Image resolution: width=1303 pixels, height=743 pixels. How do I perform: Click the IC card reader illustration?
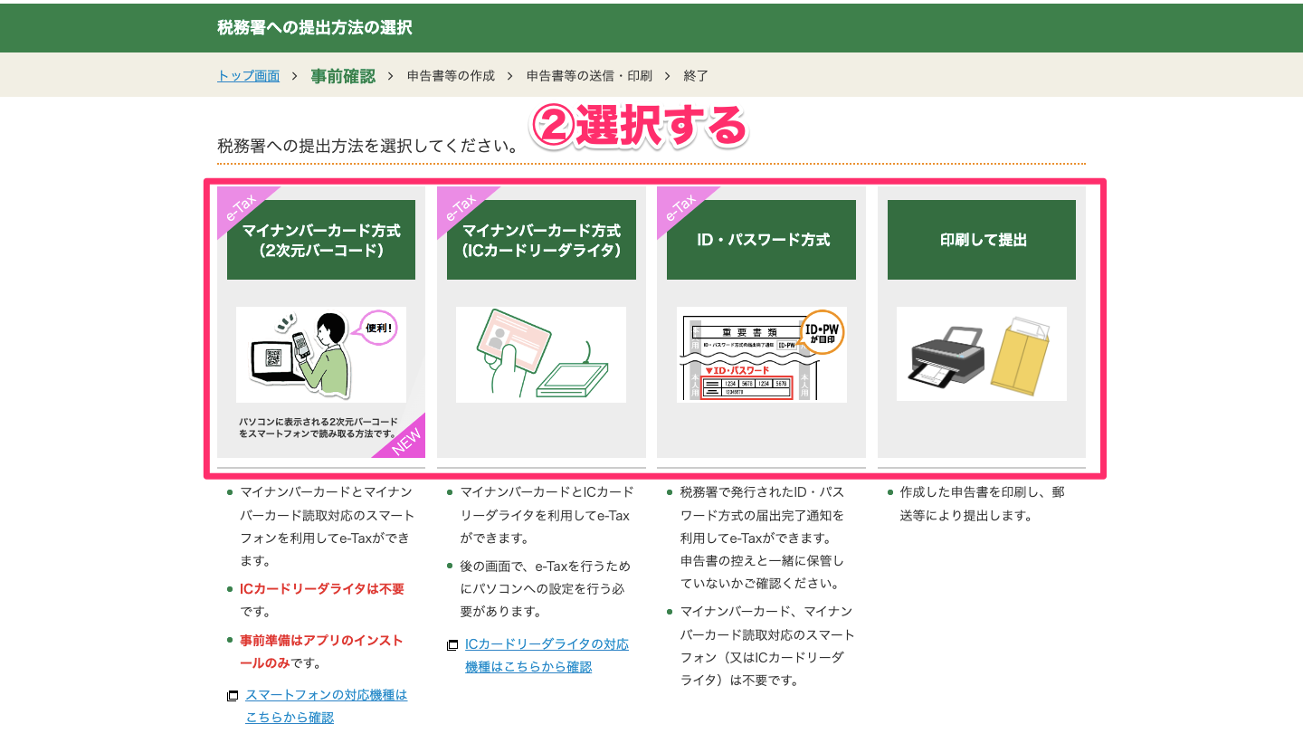[541, 355]
